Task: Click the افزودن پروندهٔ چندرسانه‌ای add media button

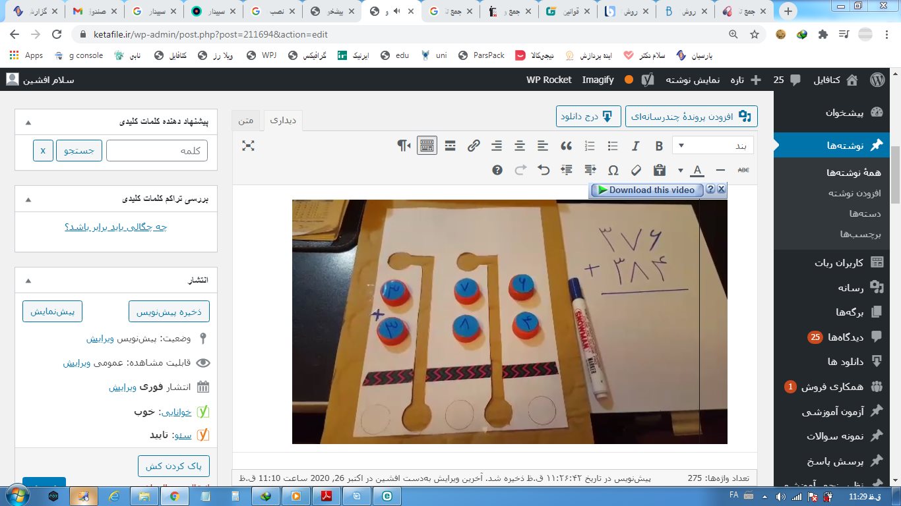Action: tap(691, 116)
